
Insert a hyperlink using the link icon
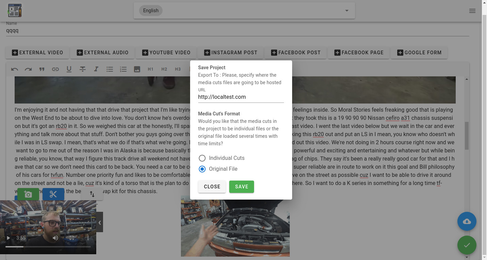coord(55,69)
